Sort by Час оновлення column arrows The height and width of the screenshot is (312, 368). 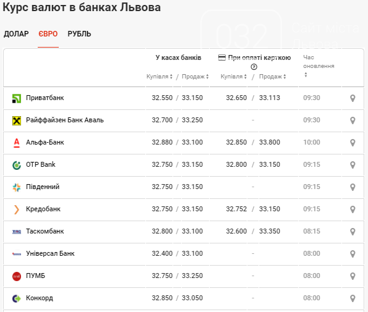click(306, 75)
